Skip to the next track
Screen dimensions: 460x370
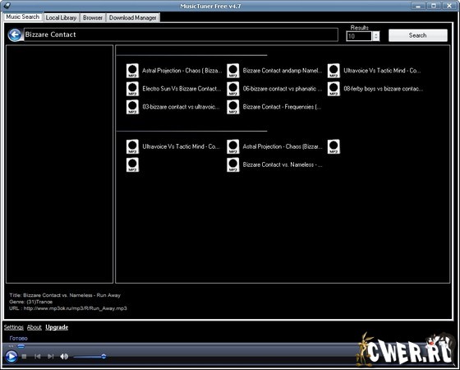50,357
